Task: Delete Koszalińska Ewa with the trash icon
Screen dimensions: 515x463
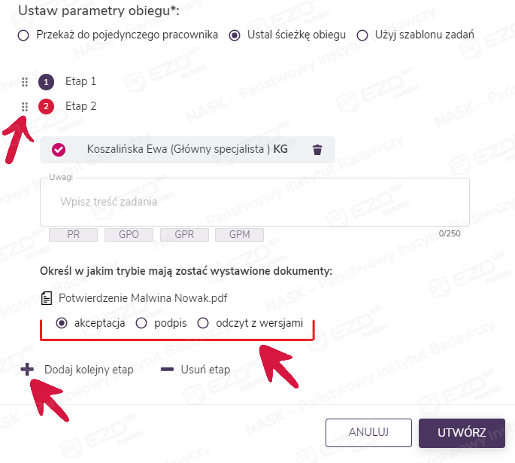Action: click(x=317, y=150)
